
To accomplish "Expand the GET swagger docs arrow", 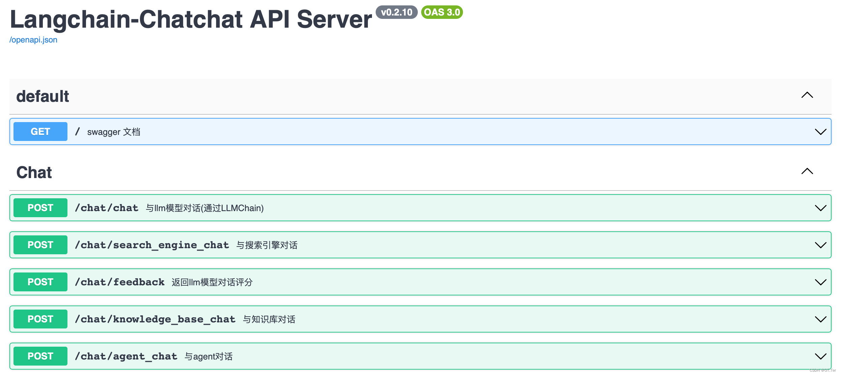I will [820, 132].
